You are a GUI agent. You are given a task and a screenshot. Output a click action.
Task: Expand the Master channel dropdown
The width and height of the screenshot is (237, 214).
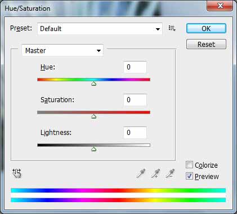tap(62, 50)
